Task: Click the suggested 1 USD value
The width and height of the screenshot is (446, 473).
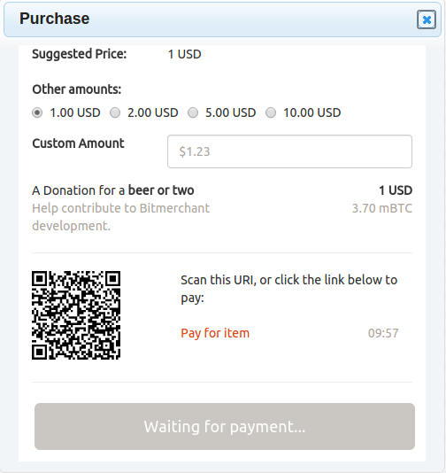Action: [x=184, y=54]
